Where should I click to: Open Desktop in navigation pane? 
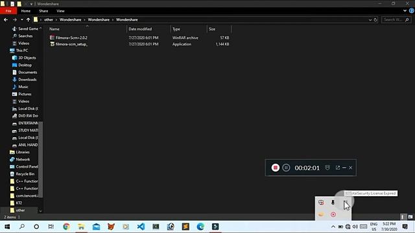point(22,65)
